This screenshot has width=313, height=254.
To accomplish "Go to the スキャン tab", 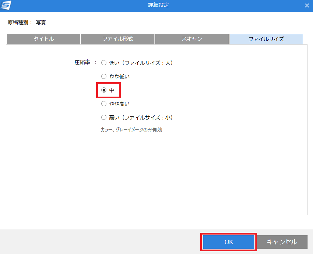I will pos(192,39).
